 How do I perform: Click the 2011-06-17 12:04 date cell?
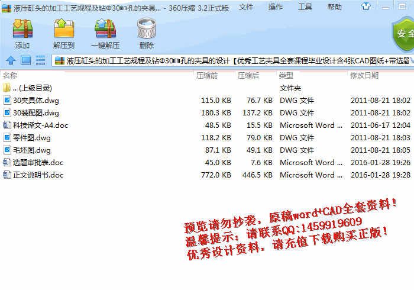click(x=380, y=125)
